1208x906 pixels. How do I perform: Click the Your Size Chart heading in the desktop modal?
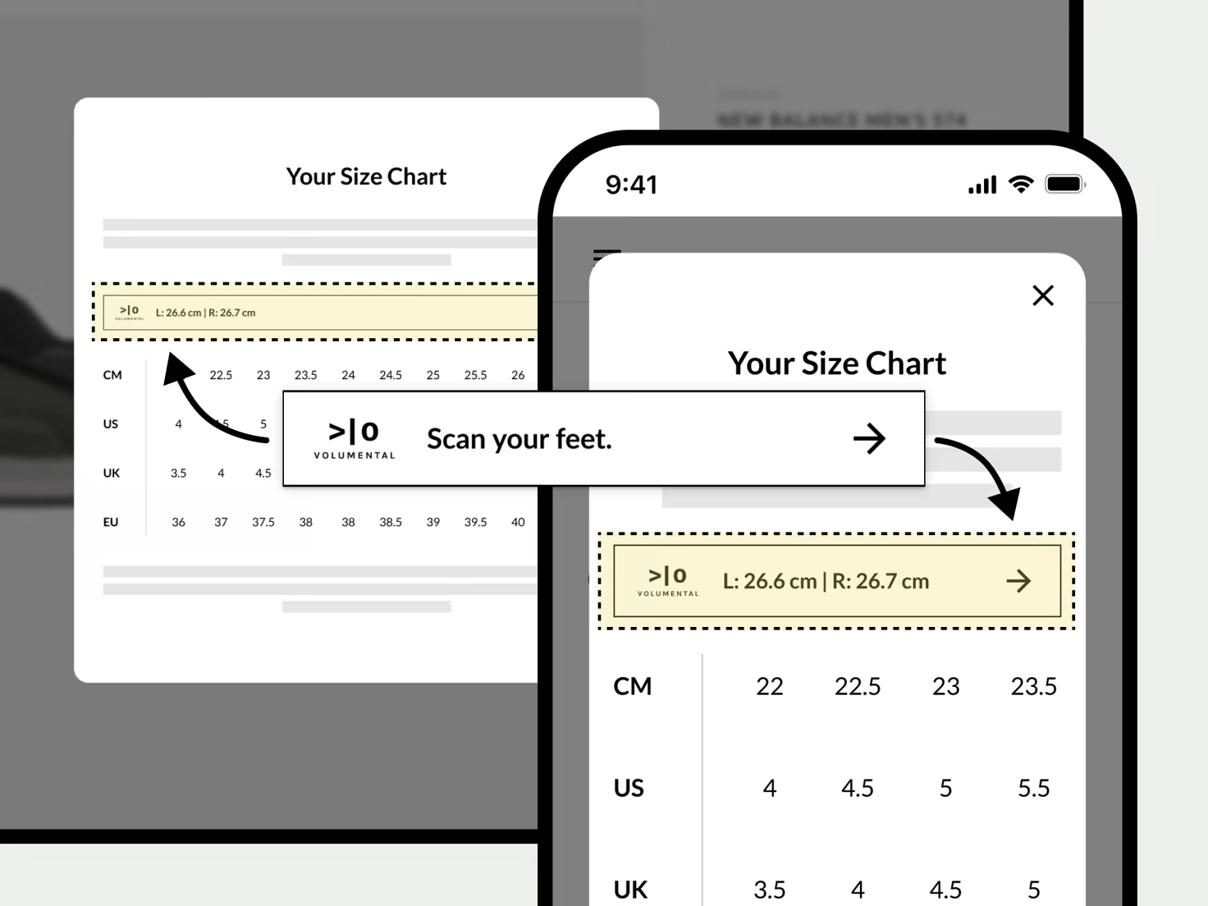(366, 176)
